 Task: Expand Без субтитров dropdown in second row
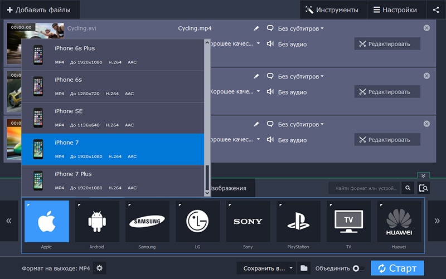point(300,76)
